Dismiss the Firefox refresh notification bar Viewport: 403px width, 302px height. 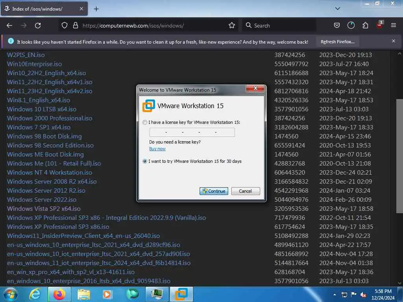[393, 41]
